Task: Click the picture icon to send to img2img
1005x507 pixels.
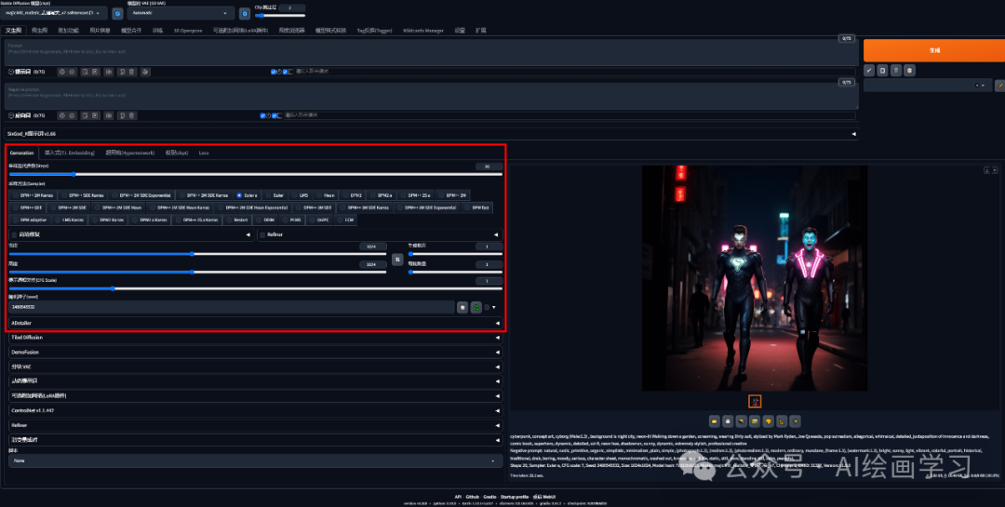Action: [755, 421]
